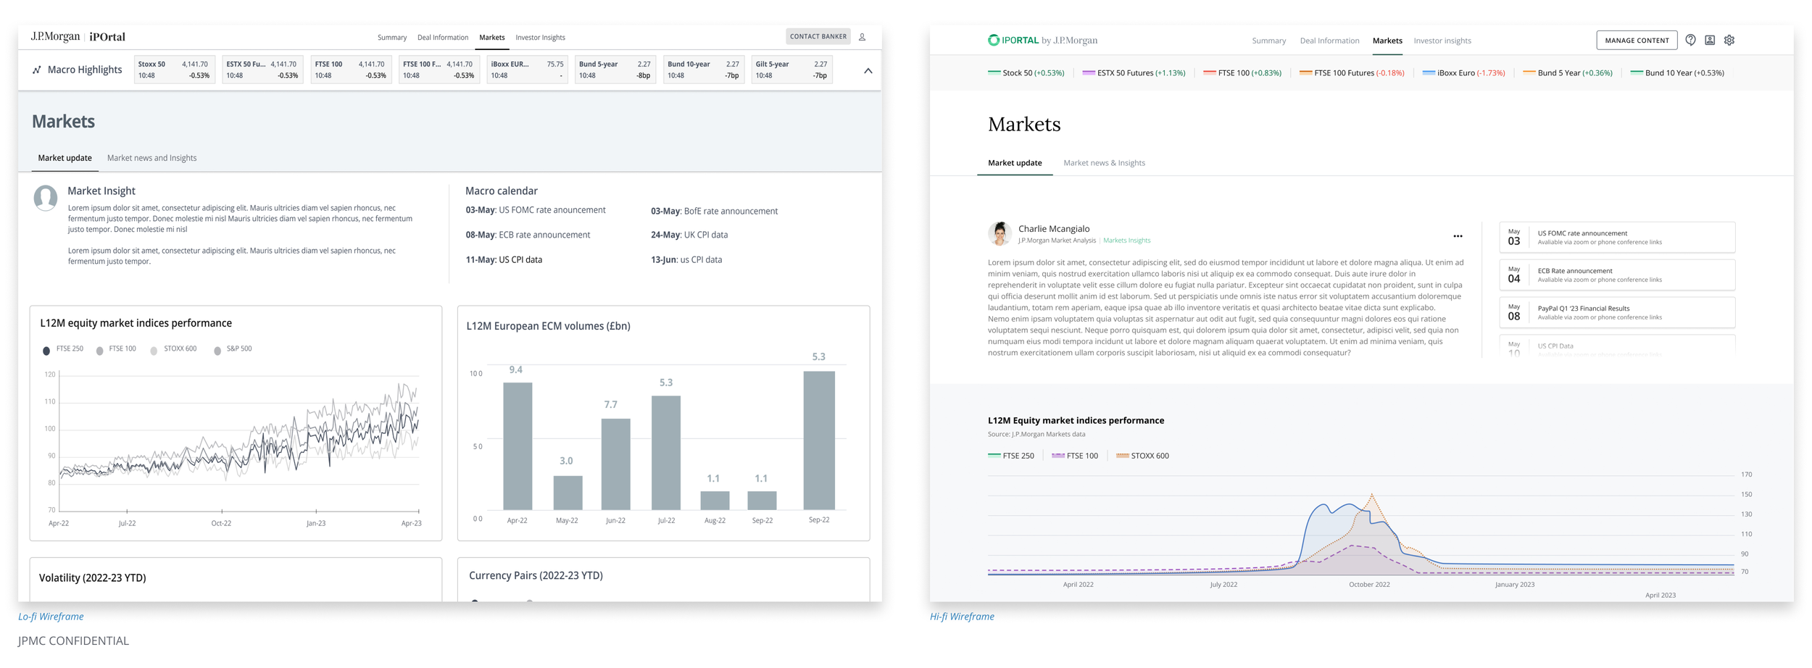Select lo-fi Market update sub-tab
The height and width of the screenshot is (668, 1812).
[x=65, y=158]
